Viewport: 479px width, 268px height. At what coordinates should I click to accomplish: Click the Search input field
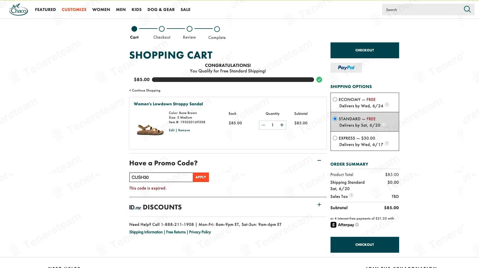point(423,10)
